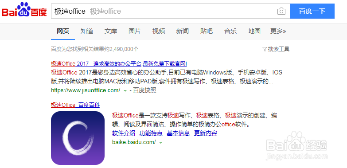Click the 百度一下 search button
The width and height of the screenshot is (347, 168).
[x=312, y=11]
